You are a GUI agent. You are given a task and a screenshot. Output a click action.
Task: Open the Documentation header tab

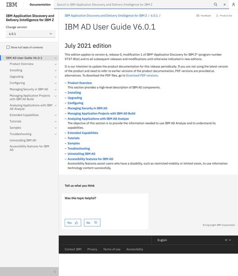pos(40,4)
